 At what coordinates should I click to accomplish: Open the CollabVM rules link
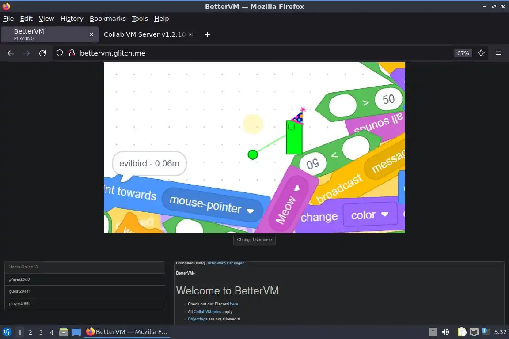point(207,312)
